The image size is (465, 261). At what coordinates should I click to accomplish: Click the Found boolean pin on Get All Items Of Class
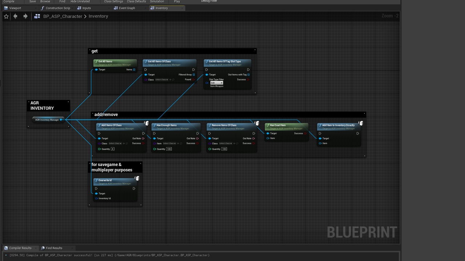(x=193, y=80)
